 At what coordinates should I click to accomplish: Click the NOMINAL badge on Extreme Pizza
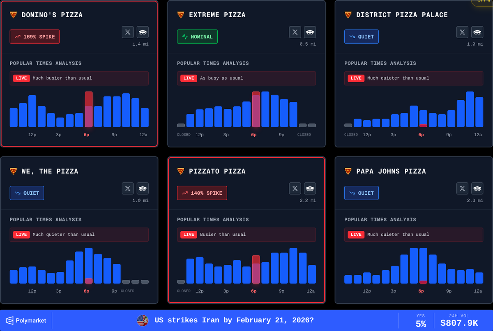(x=197, y=37)
